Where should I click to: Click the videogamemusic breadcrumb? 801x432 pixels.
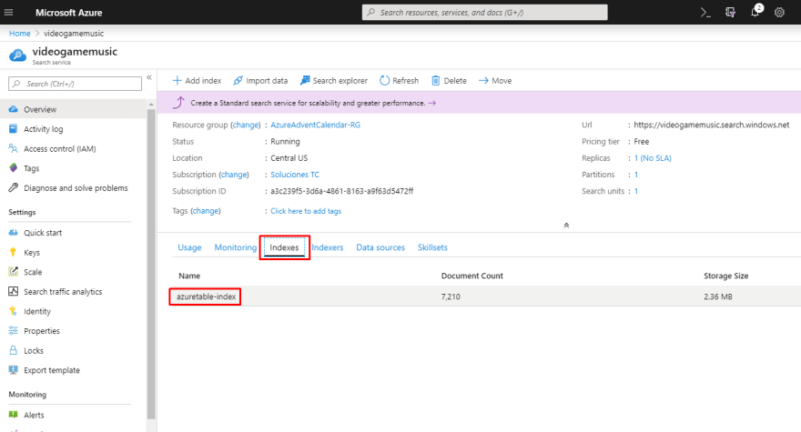tap(74, 33)
